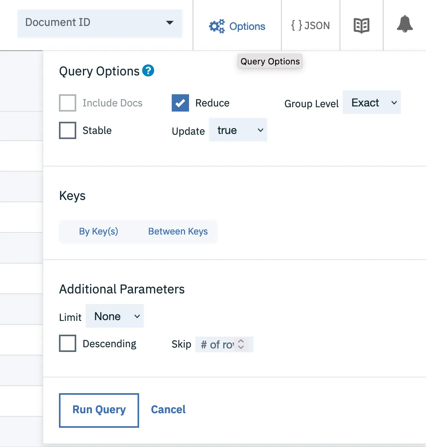
Task: Enable the Descending checkbox
Action: coord(68,343)
